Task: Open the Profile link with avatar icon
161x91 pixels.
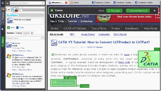Action: point(20,27)
